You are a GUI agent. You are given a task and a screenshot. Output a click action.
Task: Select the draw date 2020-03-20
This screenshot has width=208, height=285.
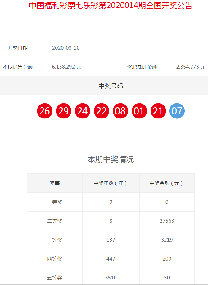click(66, 48)
